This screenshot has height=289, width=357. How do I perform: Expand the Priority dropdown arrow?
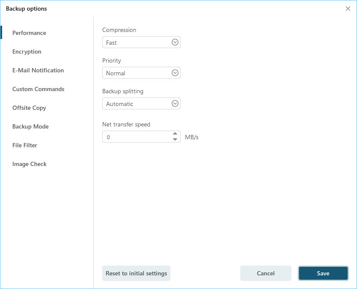(175, 73)
